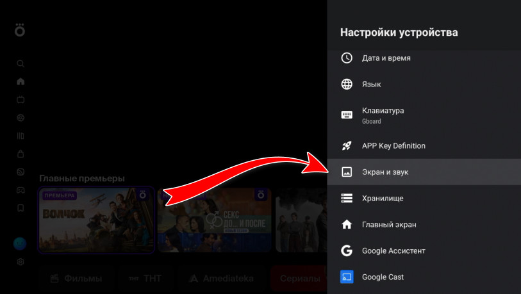
Task: Click the Google G icon for Ассистент
Action: tap(347, 251)
